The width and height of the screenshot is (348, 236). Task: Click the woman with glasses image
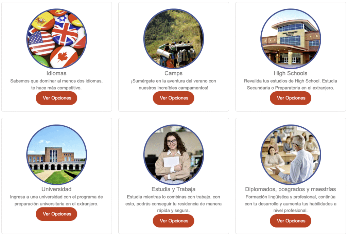(174, 155)
